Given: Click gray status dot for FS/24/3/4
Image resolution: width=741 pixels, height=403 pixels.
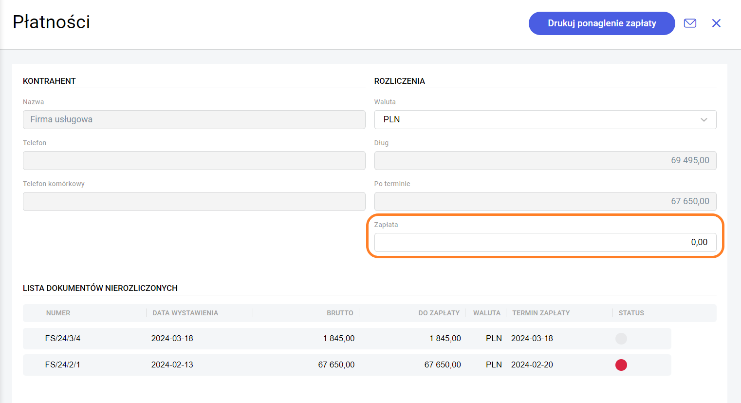Looking at the screenshot, I should pyautogui.click(x=621, y=338).
